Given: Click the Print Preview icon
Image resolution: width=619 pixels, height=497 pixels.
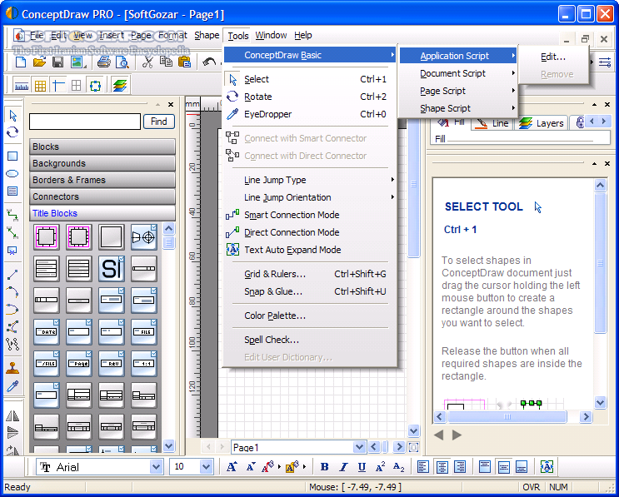Looking at the screenshot, I should (122, 62).
